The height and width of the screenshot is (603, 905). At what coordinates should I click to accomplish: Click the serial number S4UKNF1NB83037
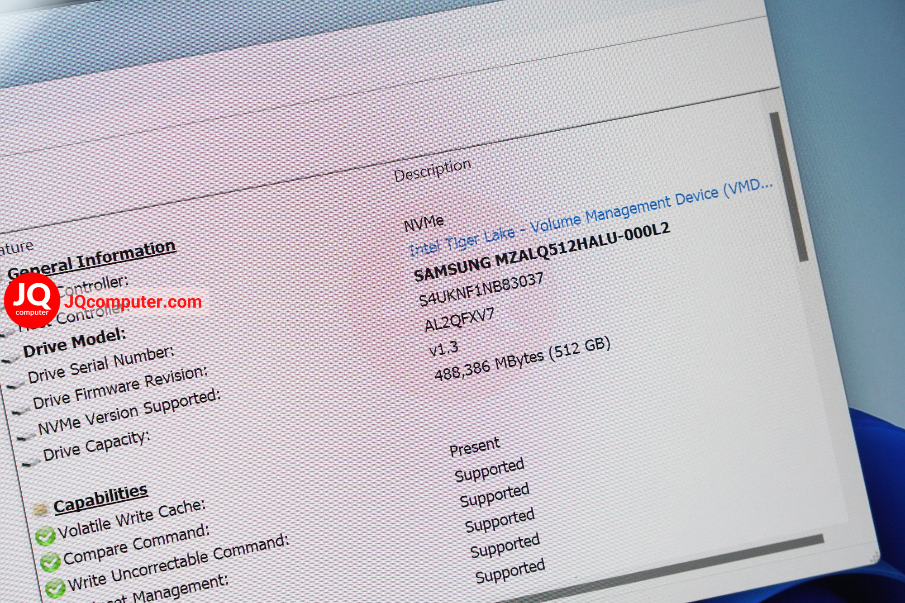[x=481, y=290]
